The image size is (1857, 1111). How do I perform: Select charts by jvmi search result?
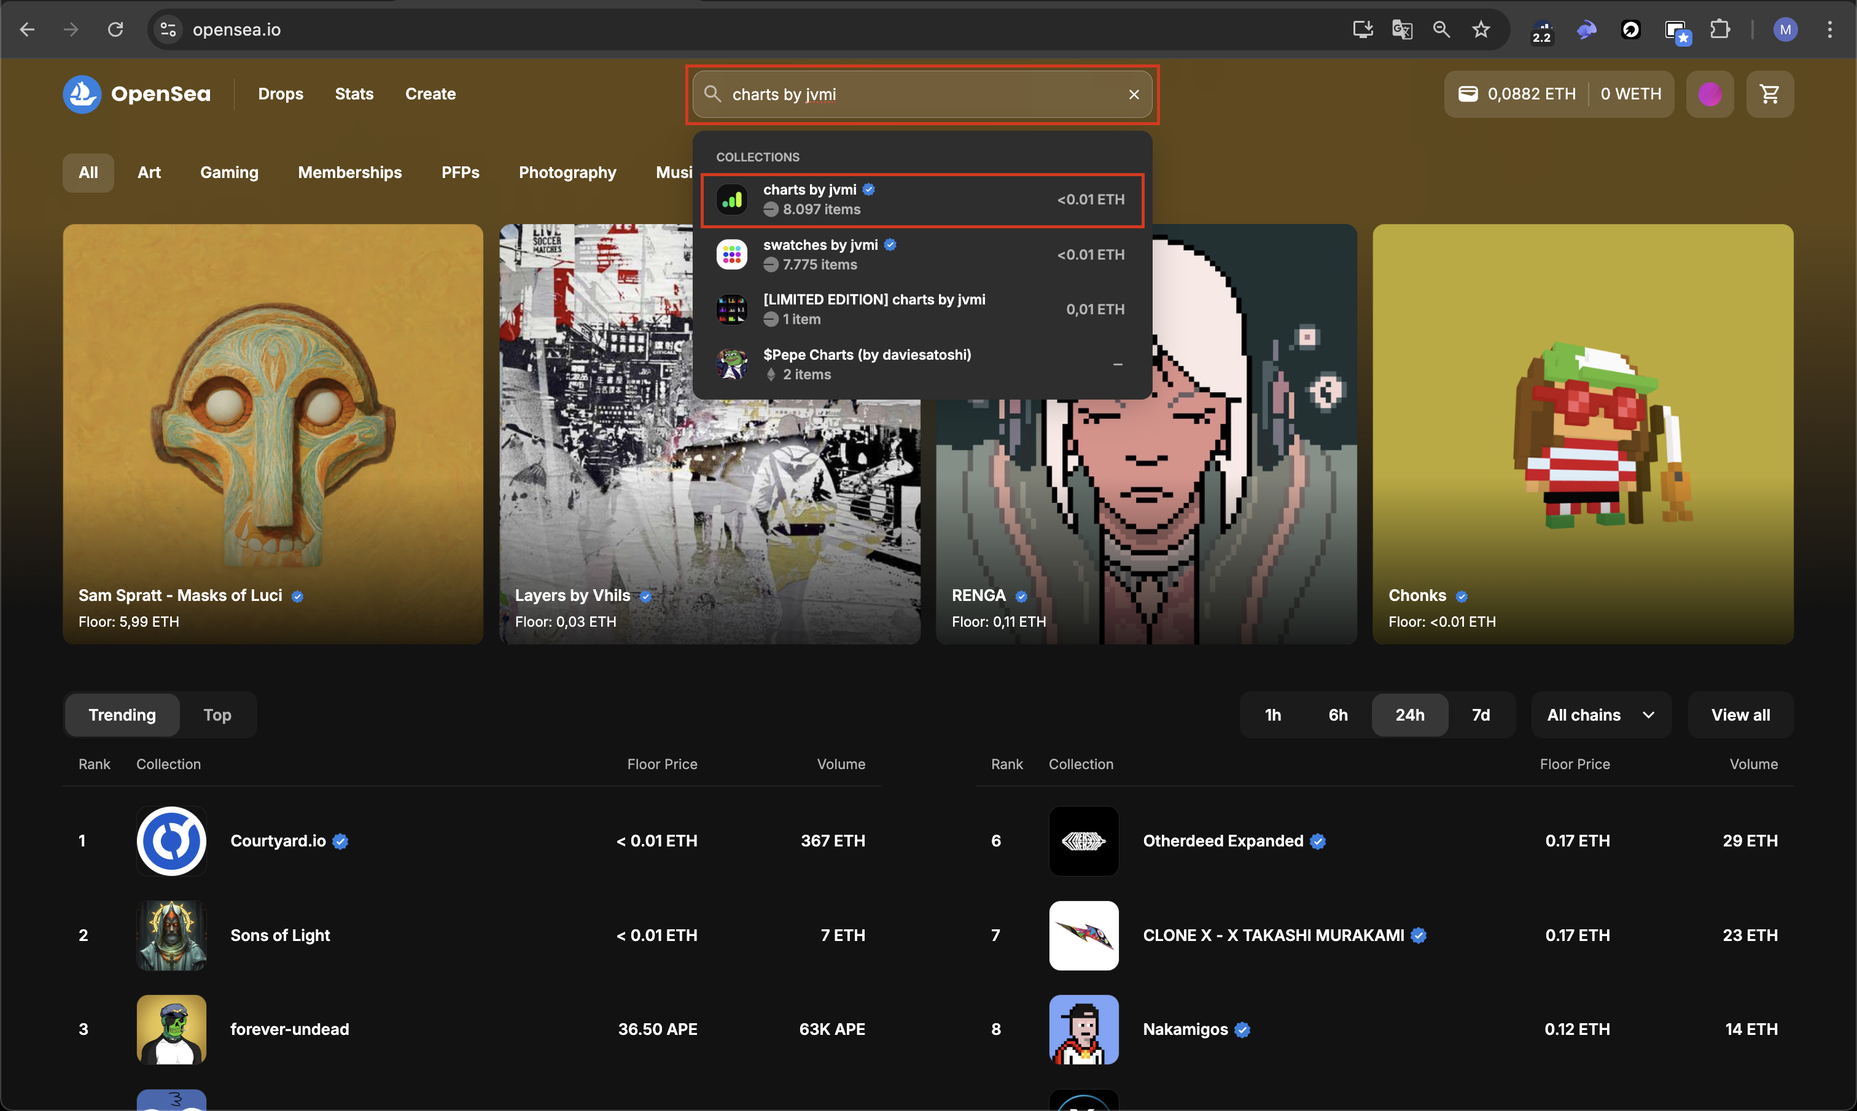pos(922,200)
